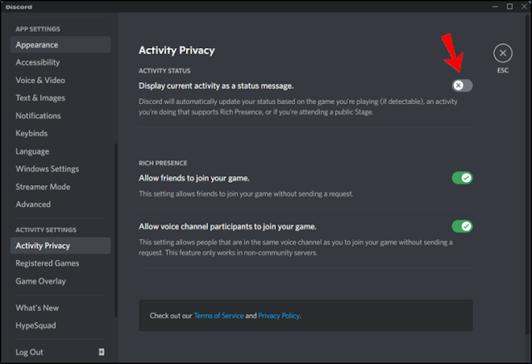View What's New changelog
This screenshot has height=364, width=532.
[x=61, y=307]
